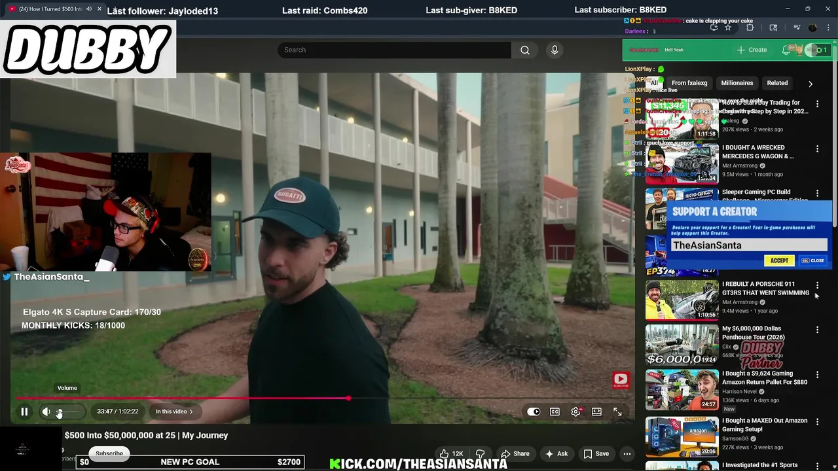Expand the 'In this video' chapters chevron
838x471 pixels.
pos(191,411)
